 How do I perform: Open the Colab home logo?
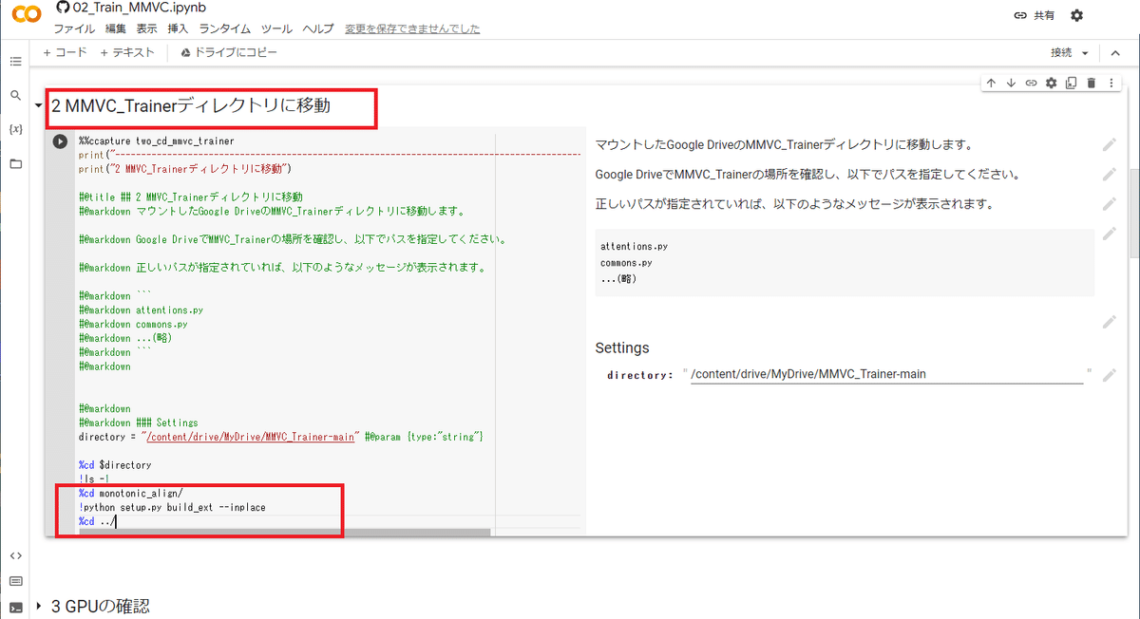click(x=26, y=16)
